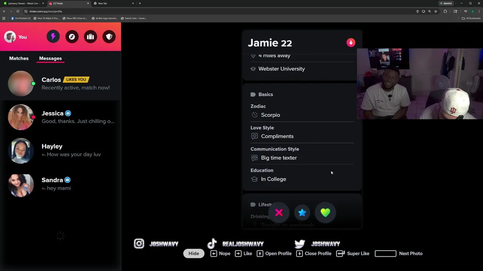This screenshot has height=271, width=483.
Task: Open the Search Jobs bookmark
Action: click(134, 18)
